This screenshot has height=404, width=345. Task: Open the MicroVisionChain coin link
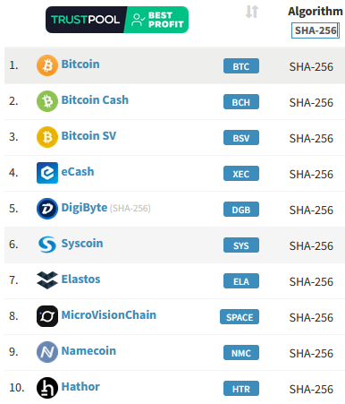click(109, 315)
